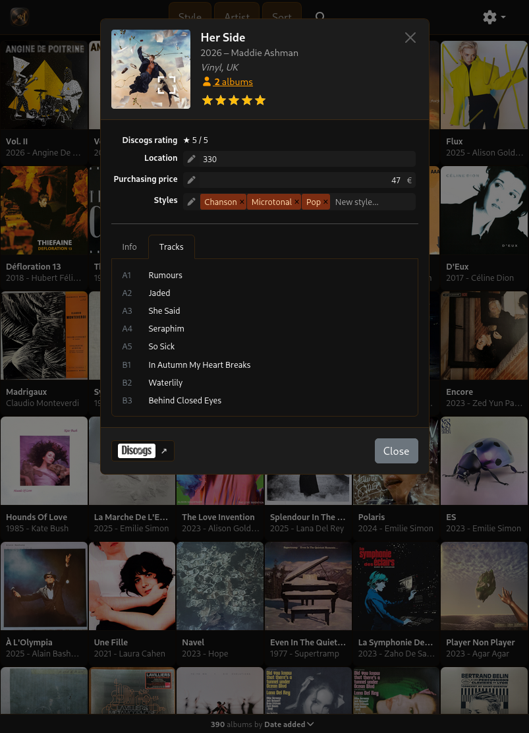The image size is (529, 733).
Task: Remove the Microtonal style tag
Action: pos(296,202)
